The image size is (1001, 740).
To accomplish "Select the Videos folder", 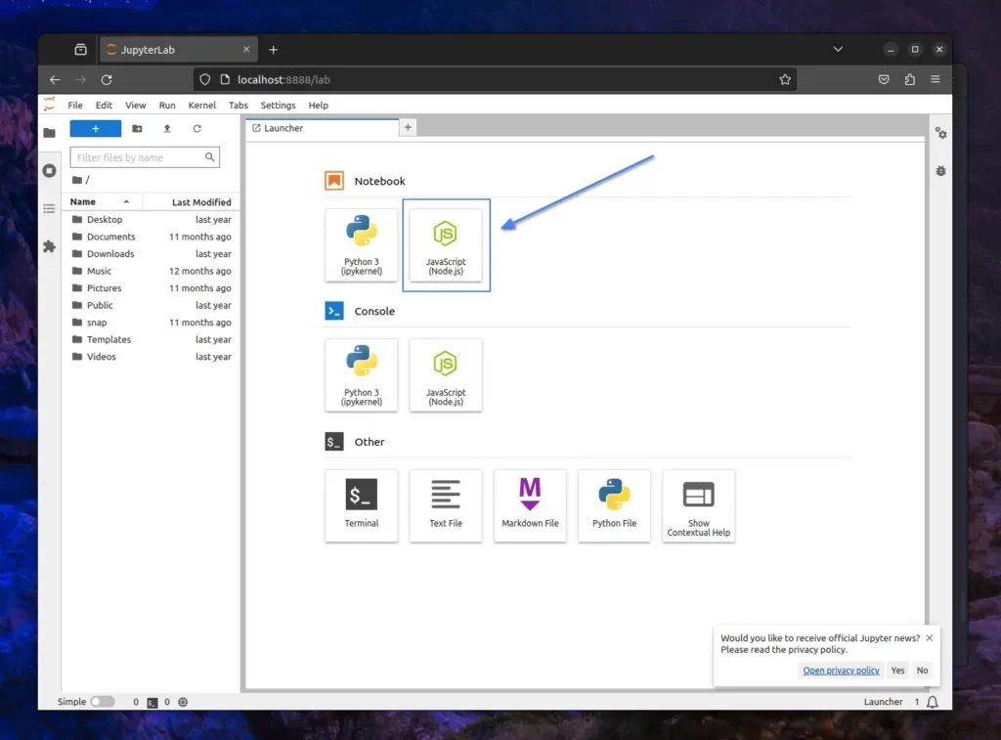I will point(152,357).
